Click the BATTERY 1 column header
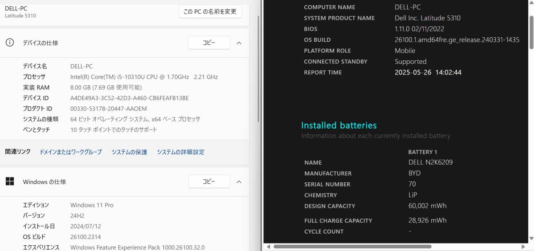This screenshot has height=251, width=534. tap(423, 152)
